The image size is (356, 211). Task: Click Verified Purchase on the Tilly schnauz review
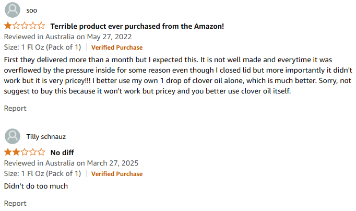(x=117, y=174)
